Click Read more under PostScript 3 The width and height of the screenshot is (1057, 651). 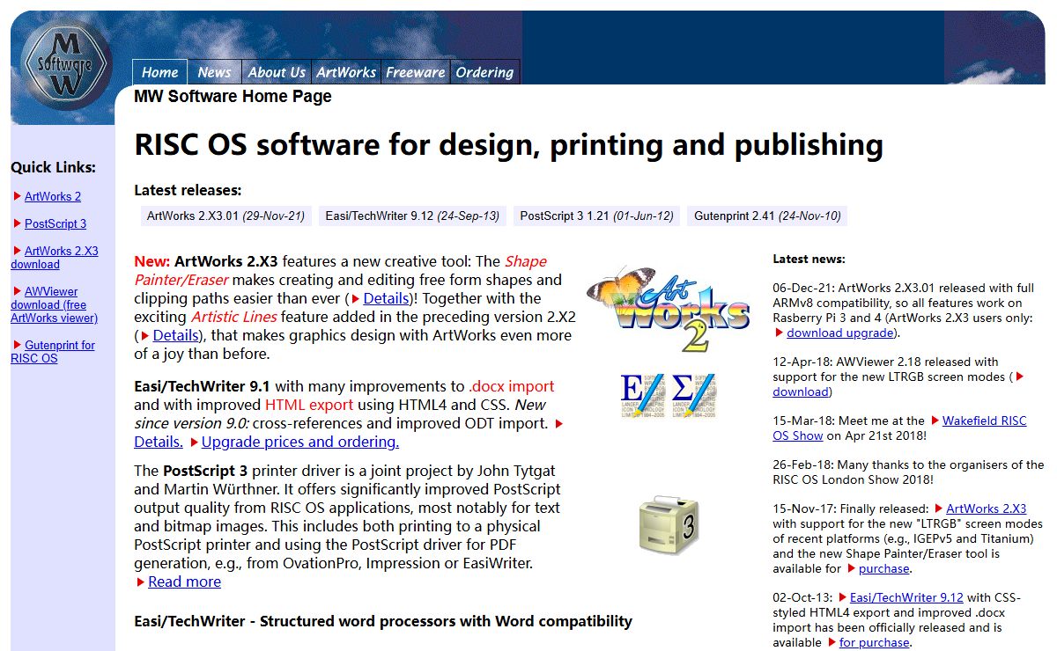184,582
